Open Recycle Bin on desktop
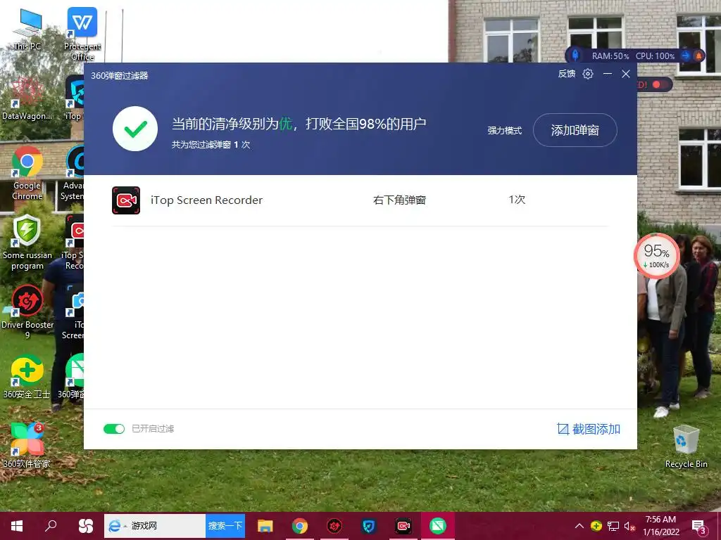Image resolution: width=721 pixels, height=540 pixels. (686, 446)
